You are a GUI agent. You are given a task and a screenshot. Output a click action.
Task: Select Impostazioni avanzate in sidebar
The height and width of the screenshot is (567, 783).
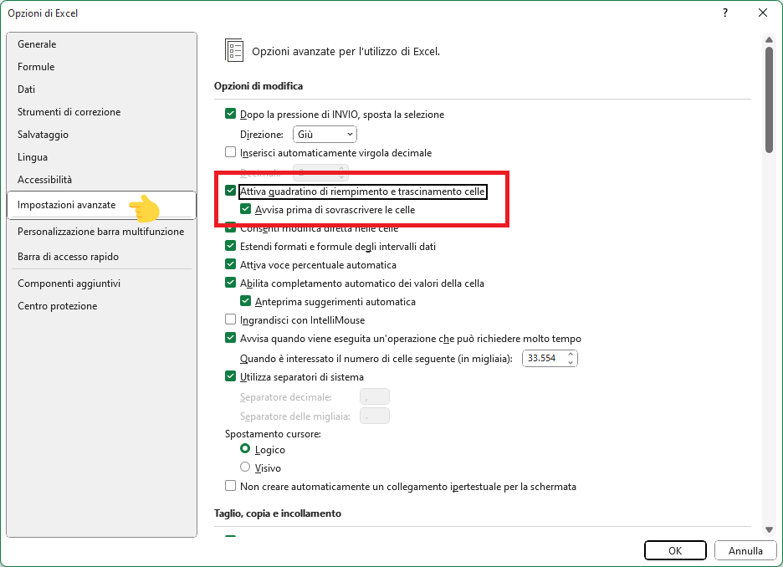[101, 205]
